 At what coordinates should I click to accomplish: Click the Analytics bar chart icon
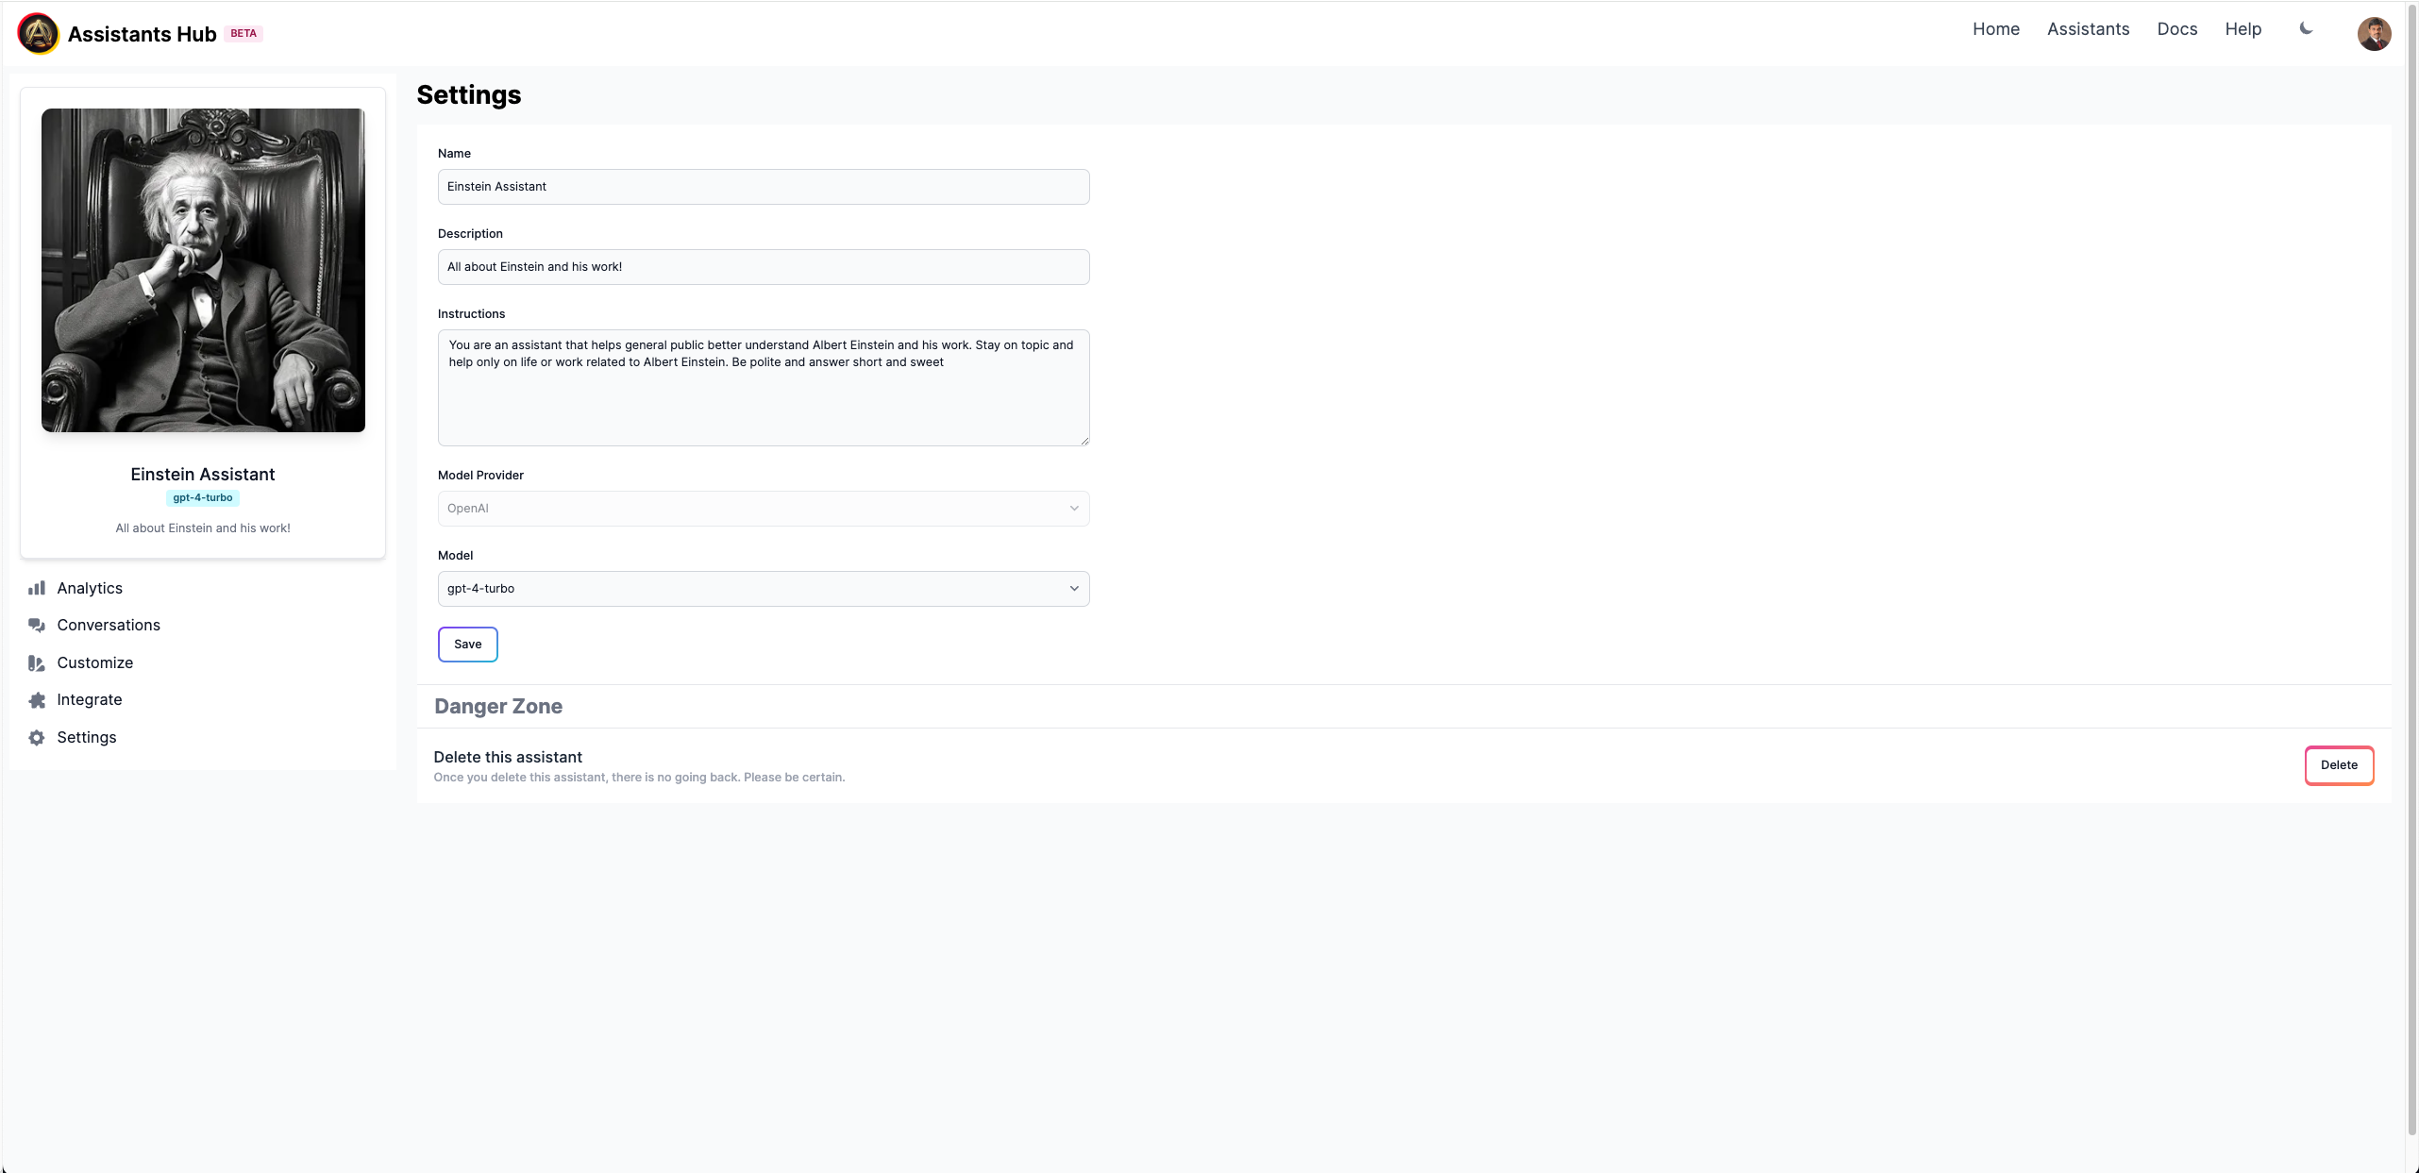(37, 588)
